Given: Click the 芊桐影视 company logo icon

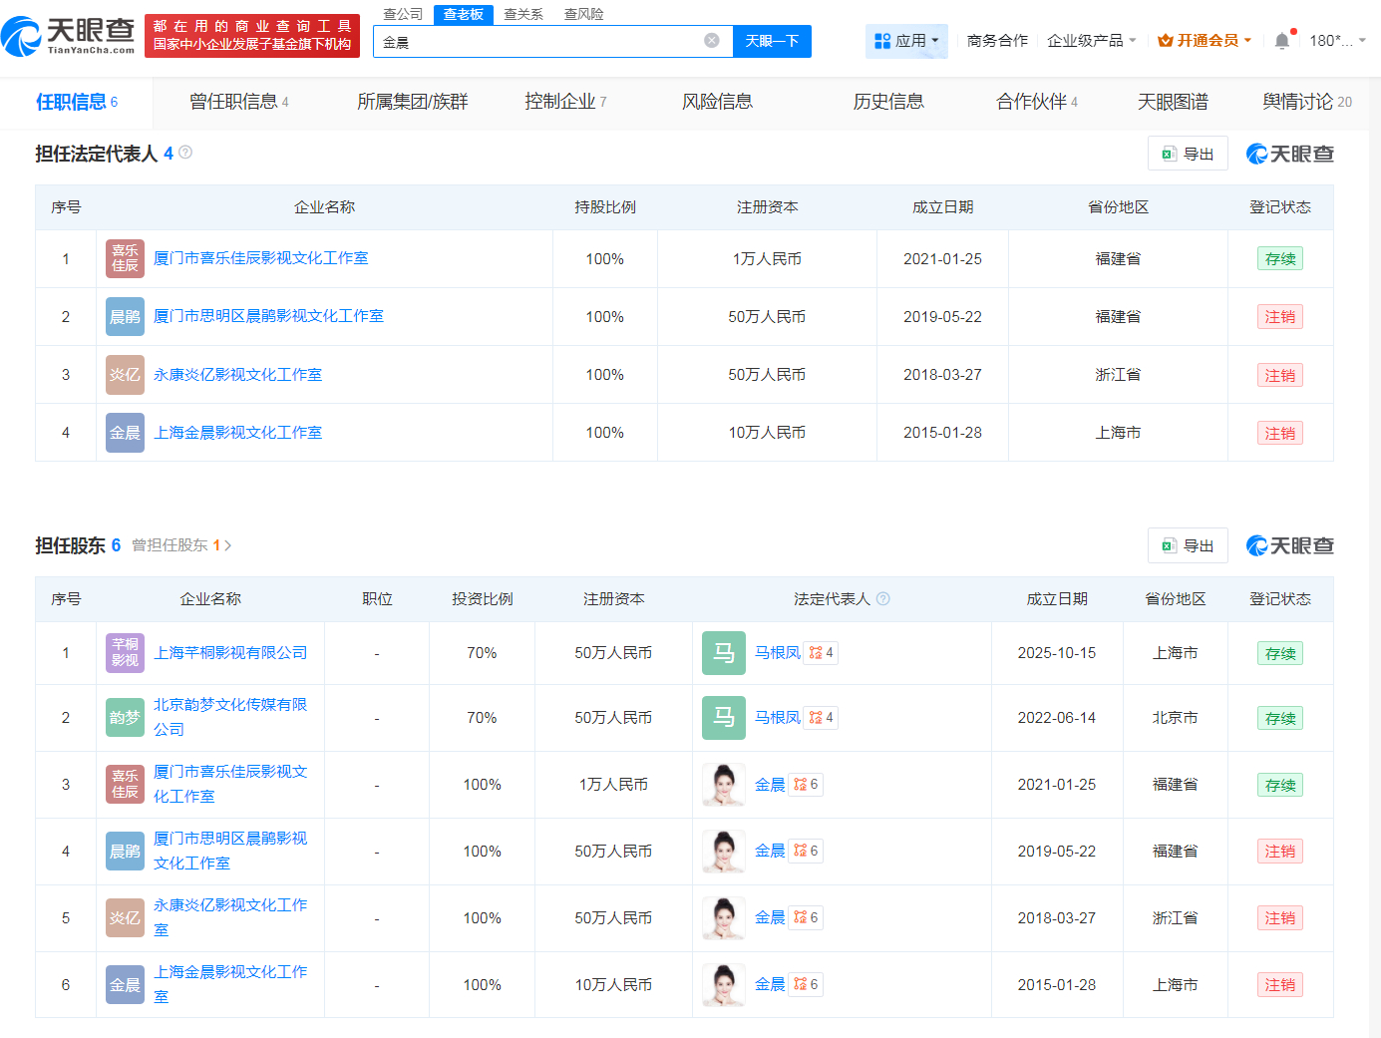Looking at the screenshot, I should click(125, 653).
